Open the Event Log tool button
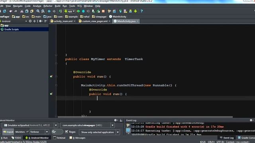255x143 pixels. [227, 138]
